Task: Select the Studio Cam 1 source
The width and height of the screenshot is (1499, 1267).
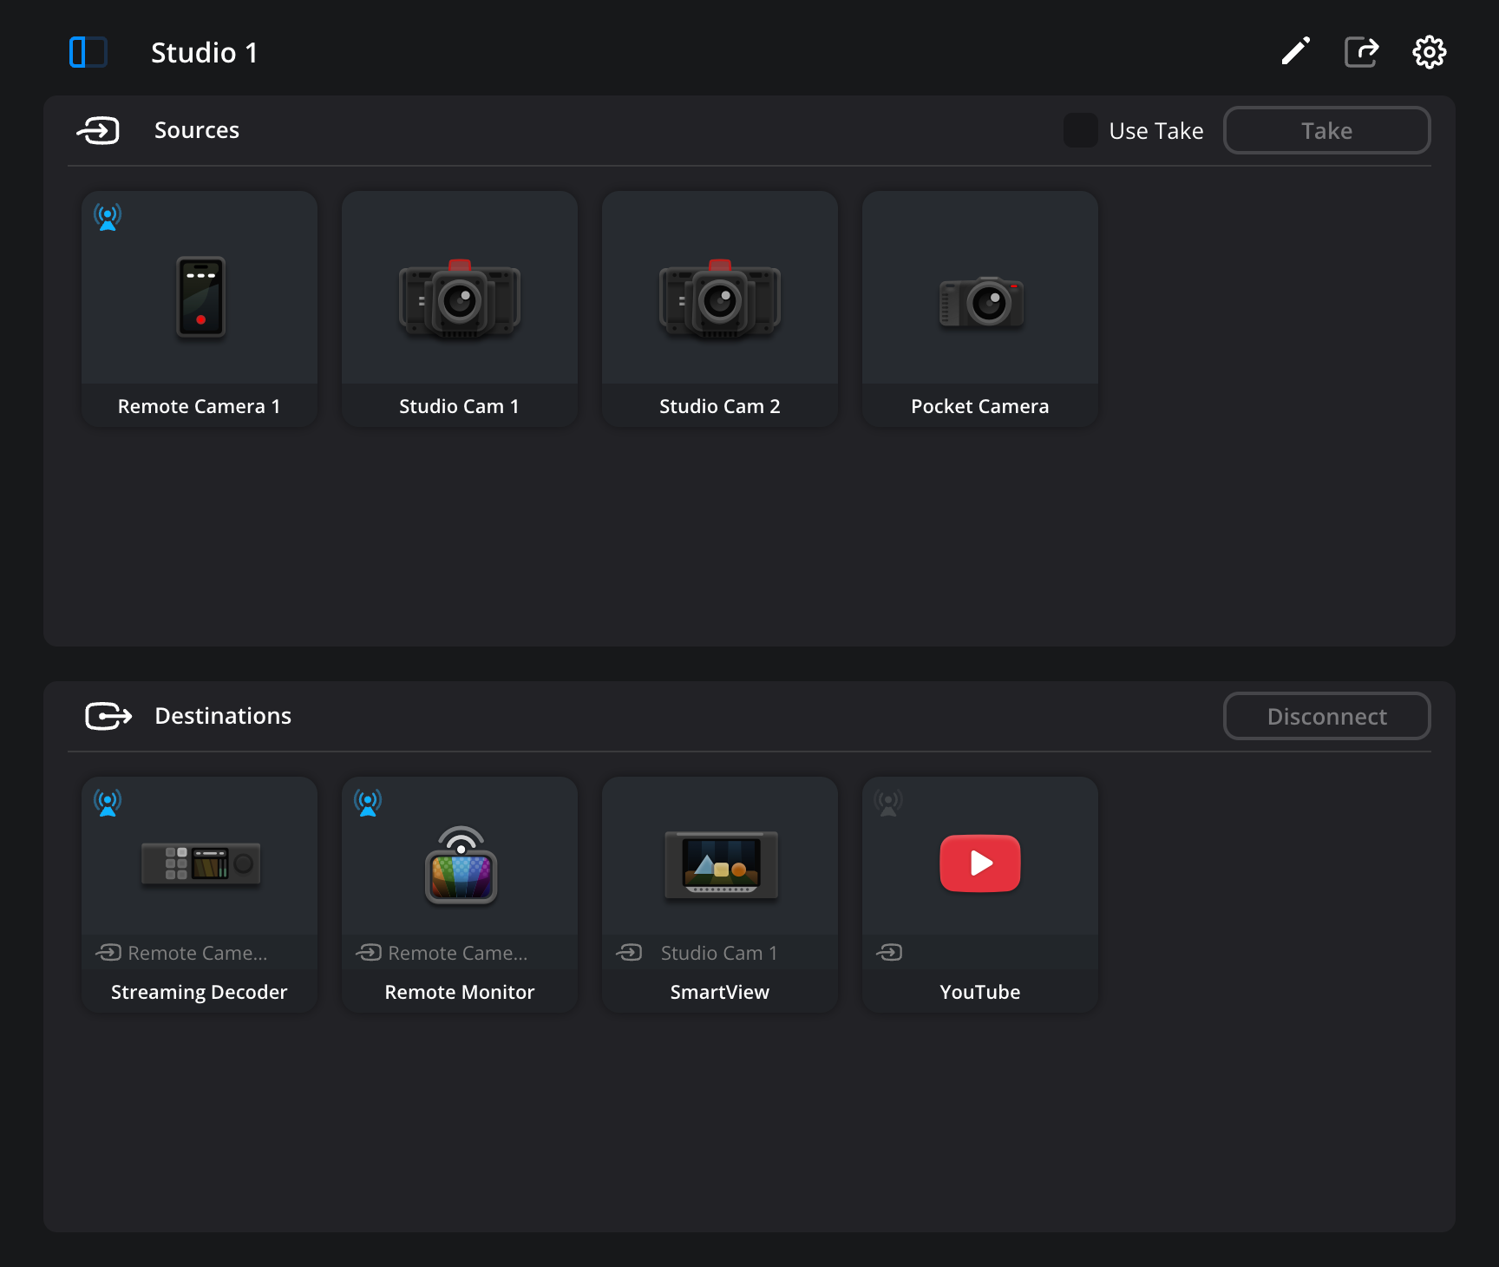Action: tap(460, 309)
